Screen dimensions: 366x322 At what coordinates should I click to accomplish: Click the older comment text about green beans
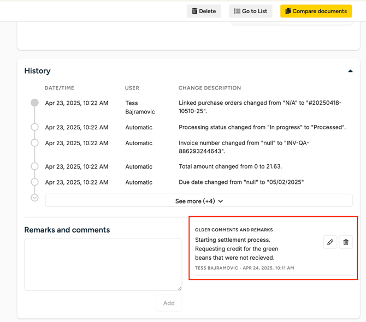(x=237, y=249)
